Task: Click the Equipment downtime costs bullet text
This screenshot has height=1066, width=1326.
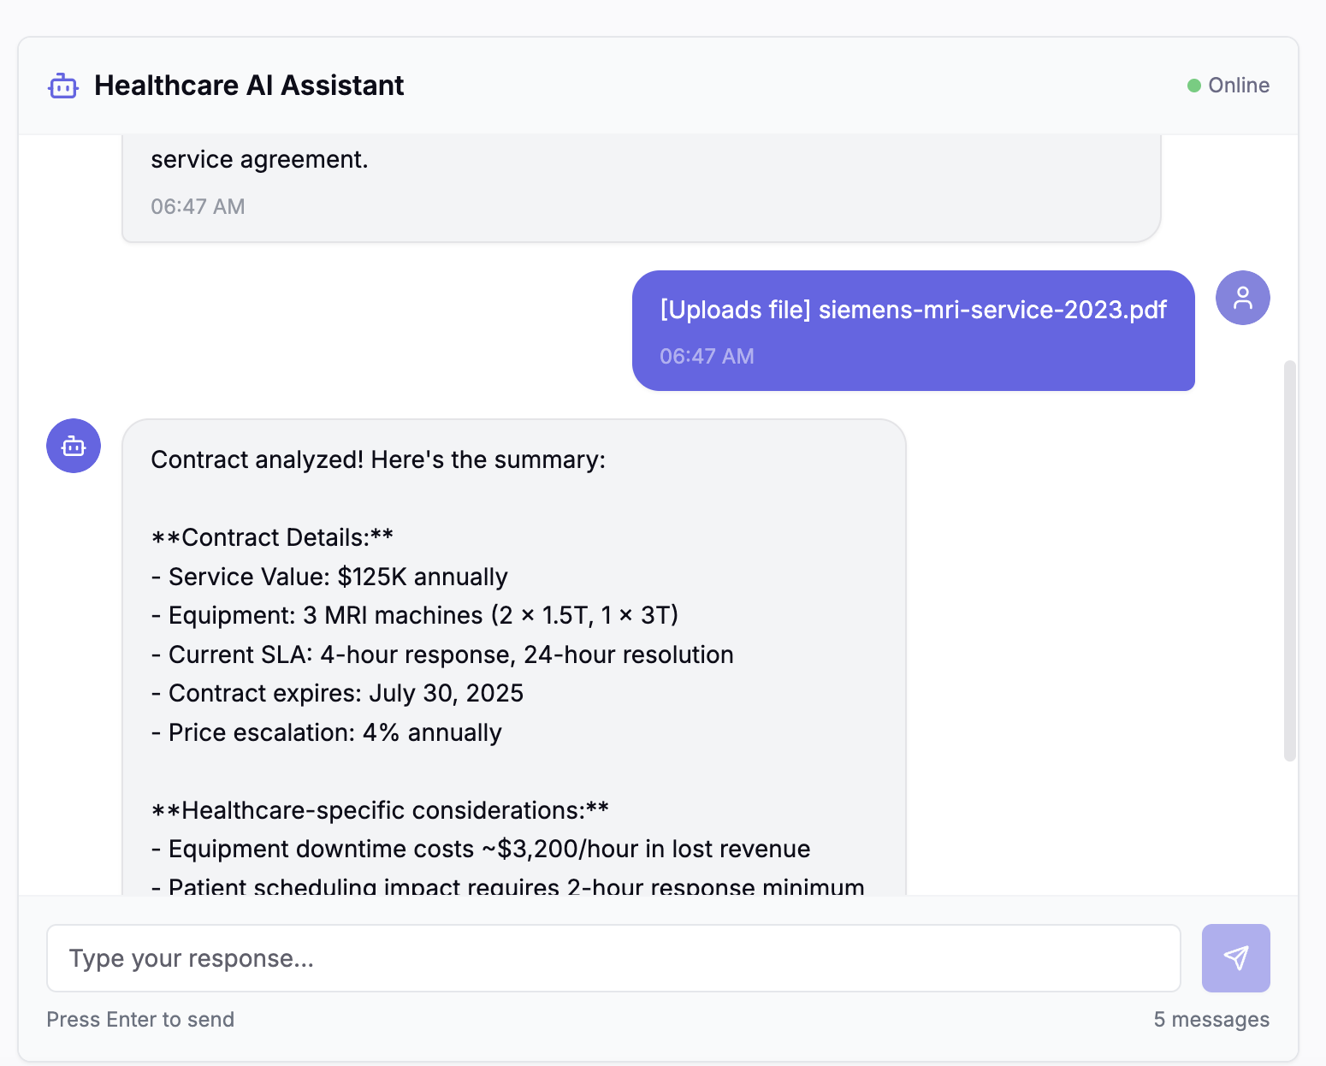Action: (x=480, y=848)
